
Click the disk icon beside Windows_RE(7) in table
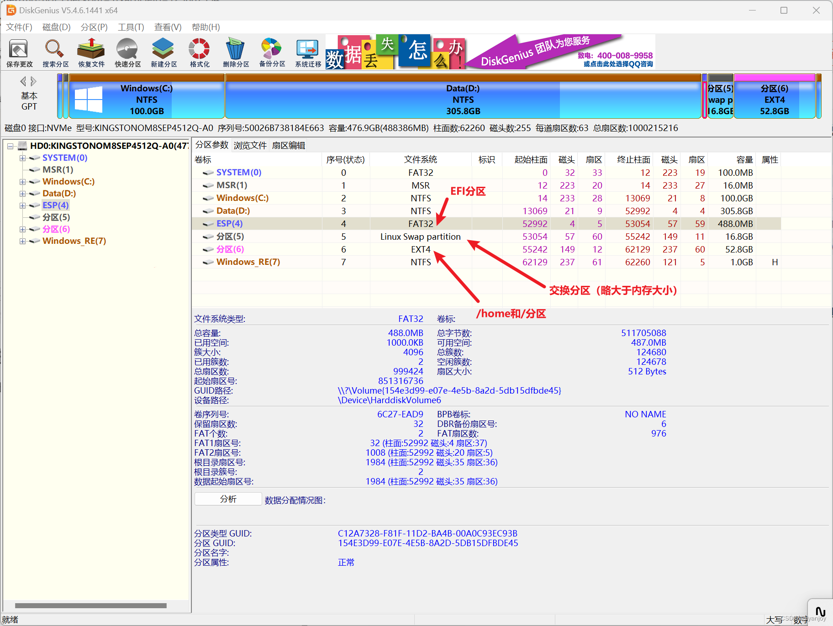pyautogui.click(x=208, y=262)
